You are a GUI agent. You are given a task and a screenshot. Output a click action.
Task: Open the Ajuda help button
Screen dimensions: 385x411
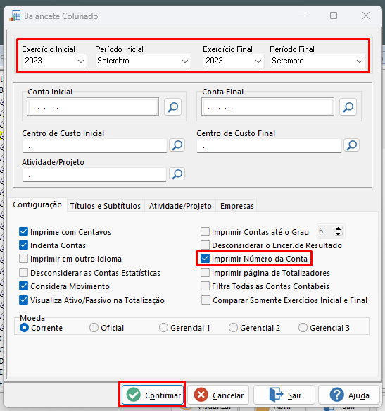click(x=349, y=395)
